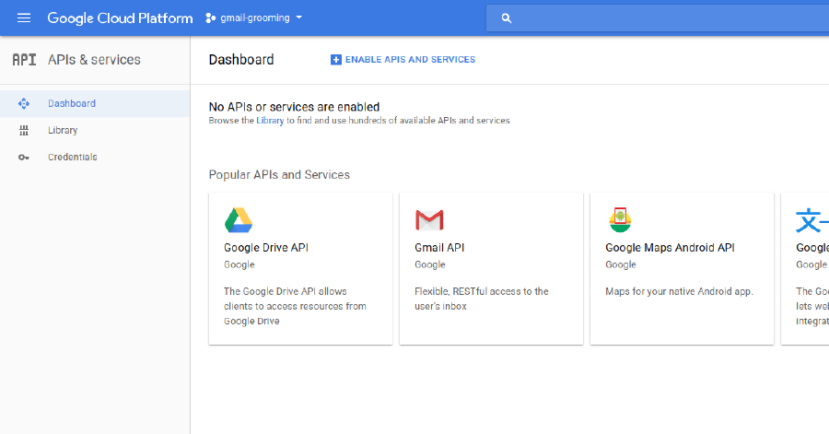Click the Gmail envelope icon

[429, 220]
